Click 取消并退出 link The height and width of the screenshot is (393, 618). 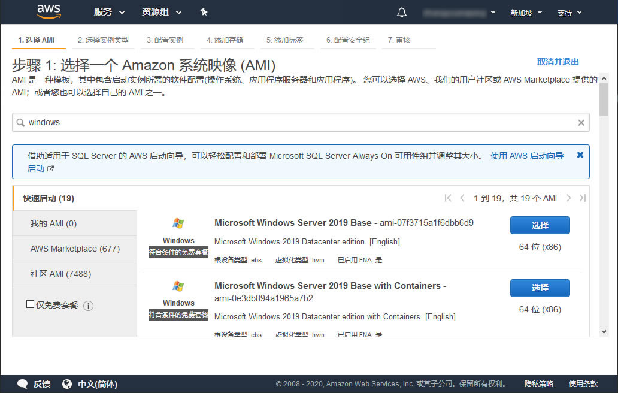coord(558,62)
